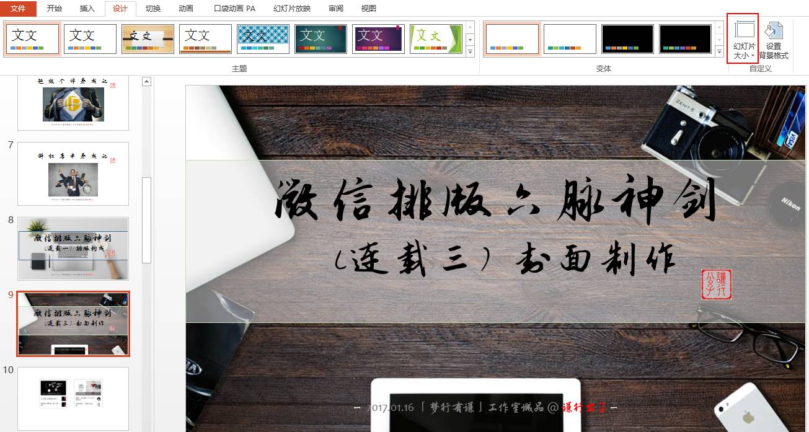Open 设置背景格式 background format pane
The width and height of the screenshot is (809, 432).
click(x=774, y=40)
